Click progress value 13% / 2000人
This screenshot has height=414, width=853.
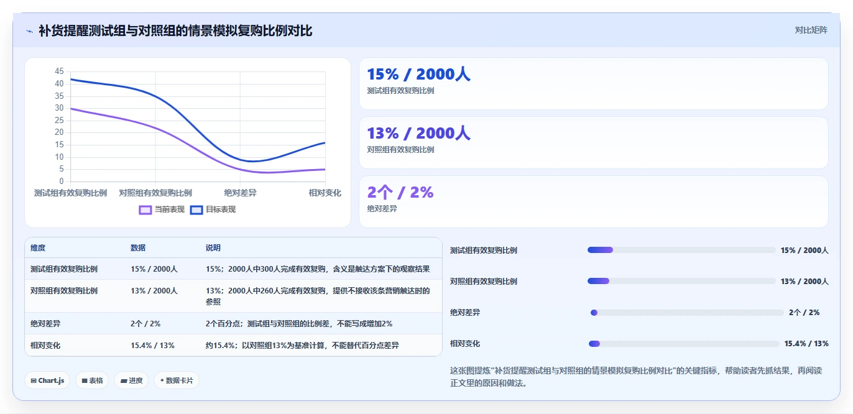(805, 281)
